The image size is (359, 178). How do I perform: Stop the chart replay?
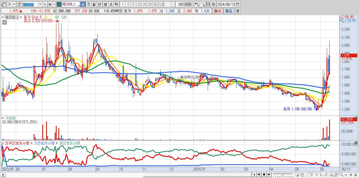pos(264,175)
